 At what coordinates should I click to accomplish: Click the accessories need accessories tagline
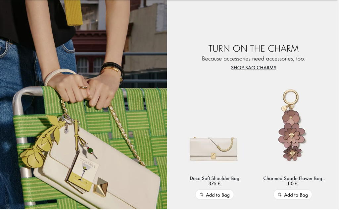pyautogui.click(x=253, y=59)
